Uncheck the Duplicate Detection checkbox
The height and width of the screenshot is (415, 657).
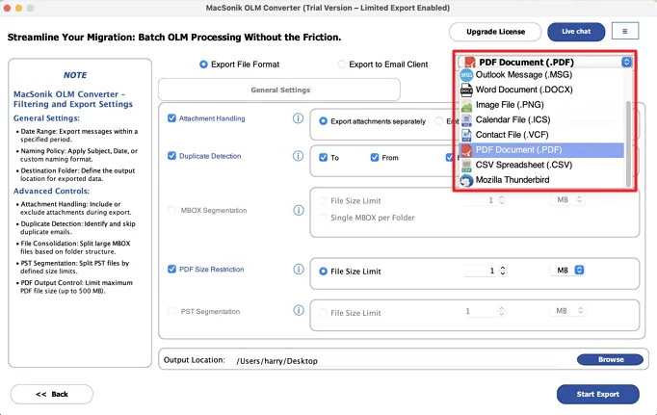pyautogui.click(x=171, y=156)
